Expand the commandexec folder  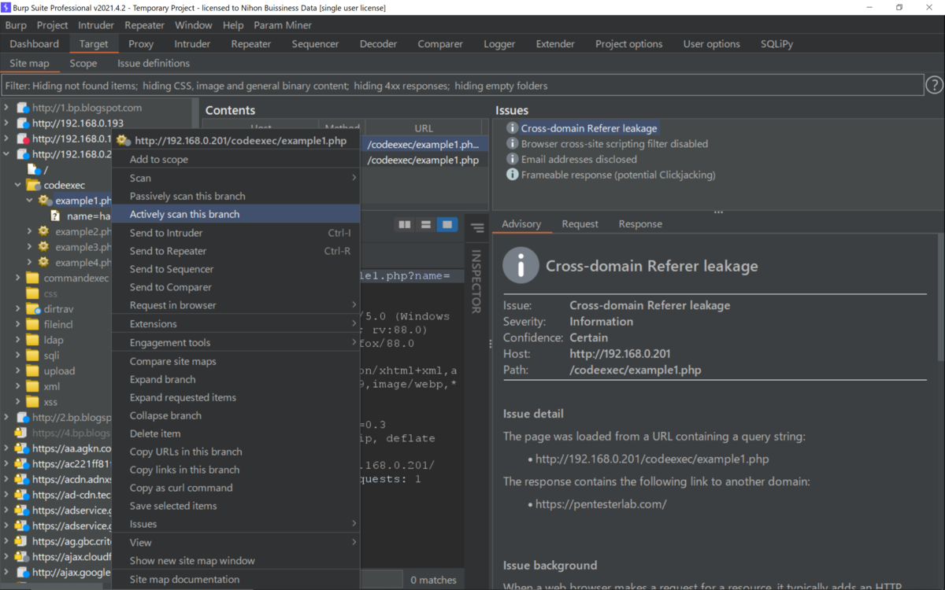tap(18, 278)
